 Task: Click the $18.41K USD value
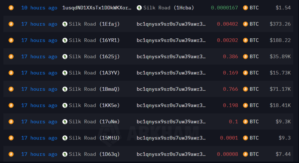pyautogui.click(x=280, y=105)
